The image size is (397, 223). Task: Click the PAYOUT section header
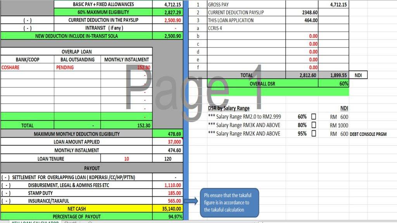click(91, 168)
